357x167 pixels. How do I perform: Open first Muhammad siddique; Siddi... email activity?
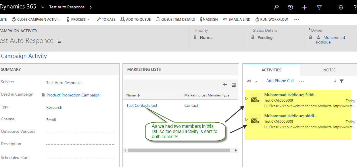click(x=291, y=95)
